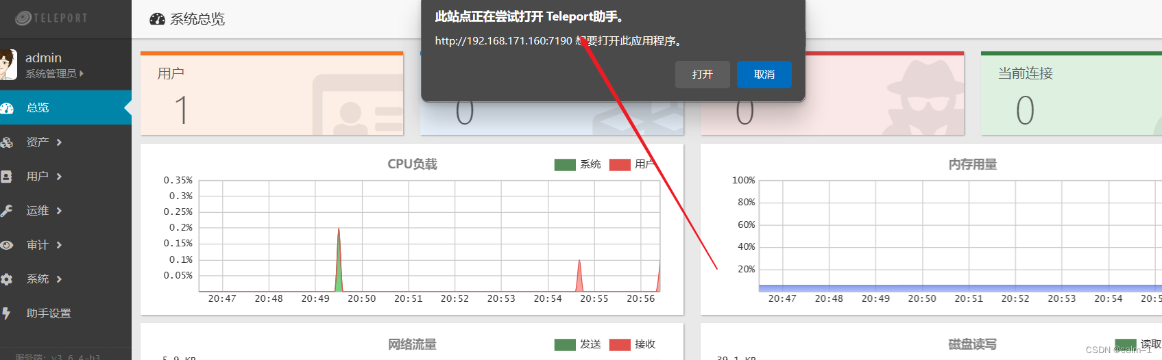Click the 资产 cubes icon
Screen dimensions: 1162x360
coord(7,142)
